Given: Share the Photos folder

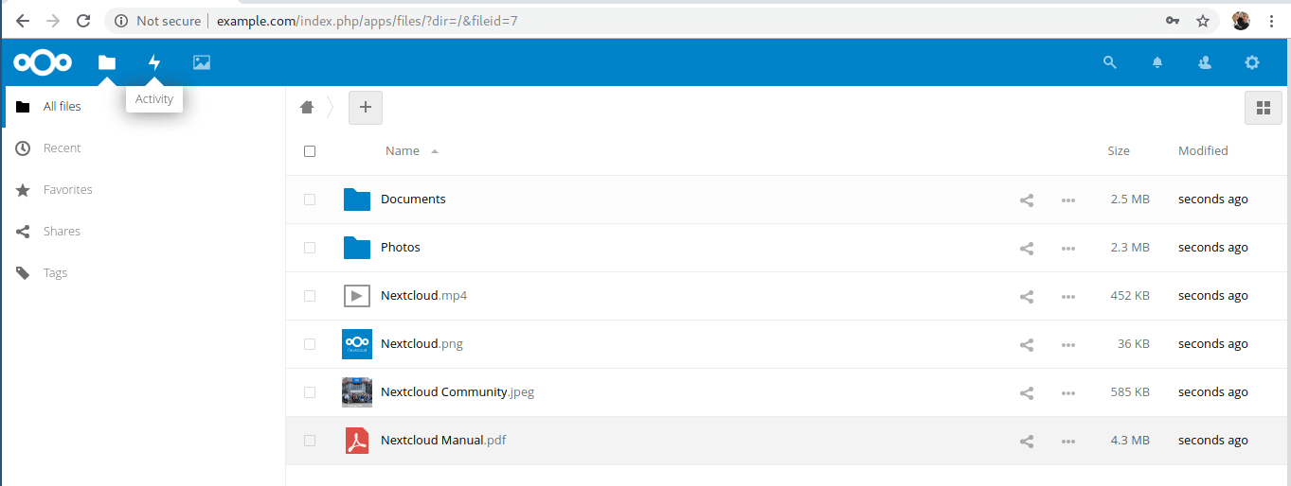Looking at the screenshot, I should click(1026, 248).
